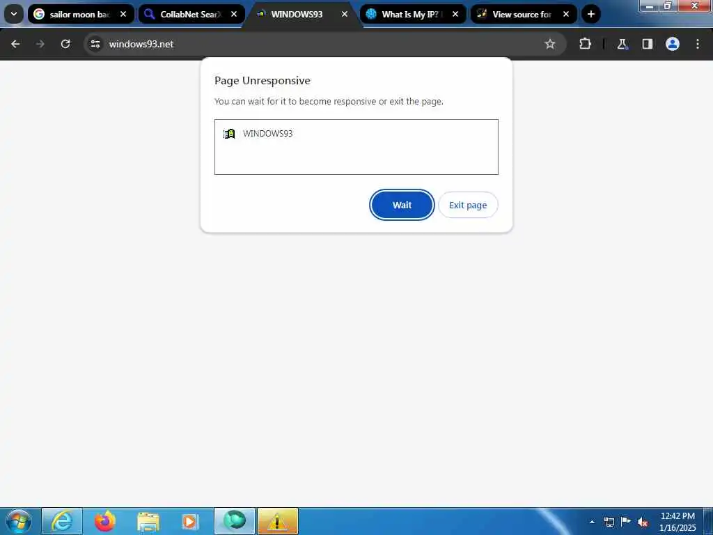Go back to the previous page
This screenshot has width=713, height=535.
pos(15,44)
